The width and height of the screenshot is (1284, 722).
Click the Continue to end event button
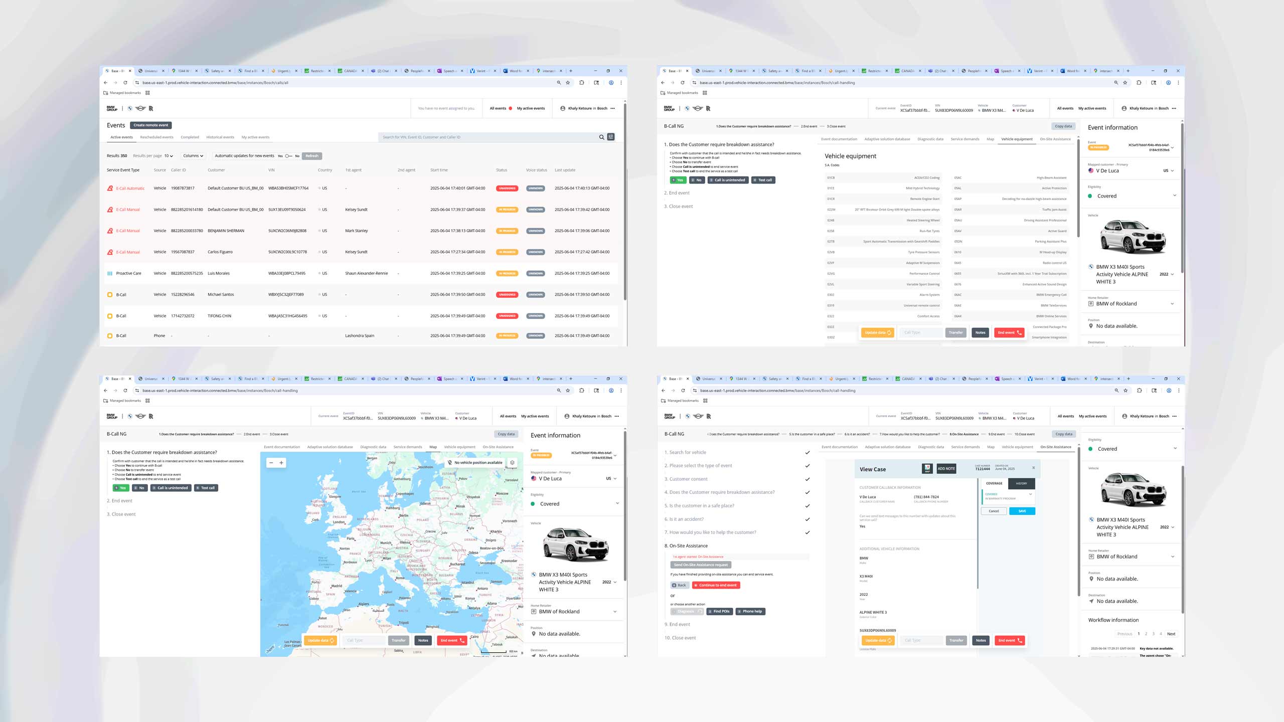click(716, 585)
